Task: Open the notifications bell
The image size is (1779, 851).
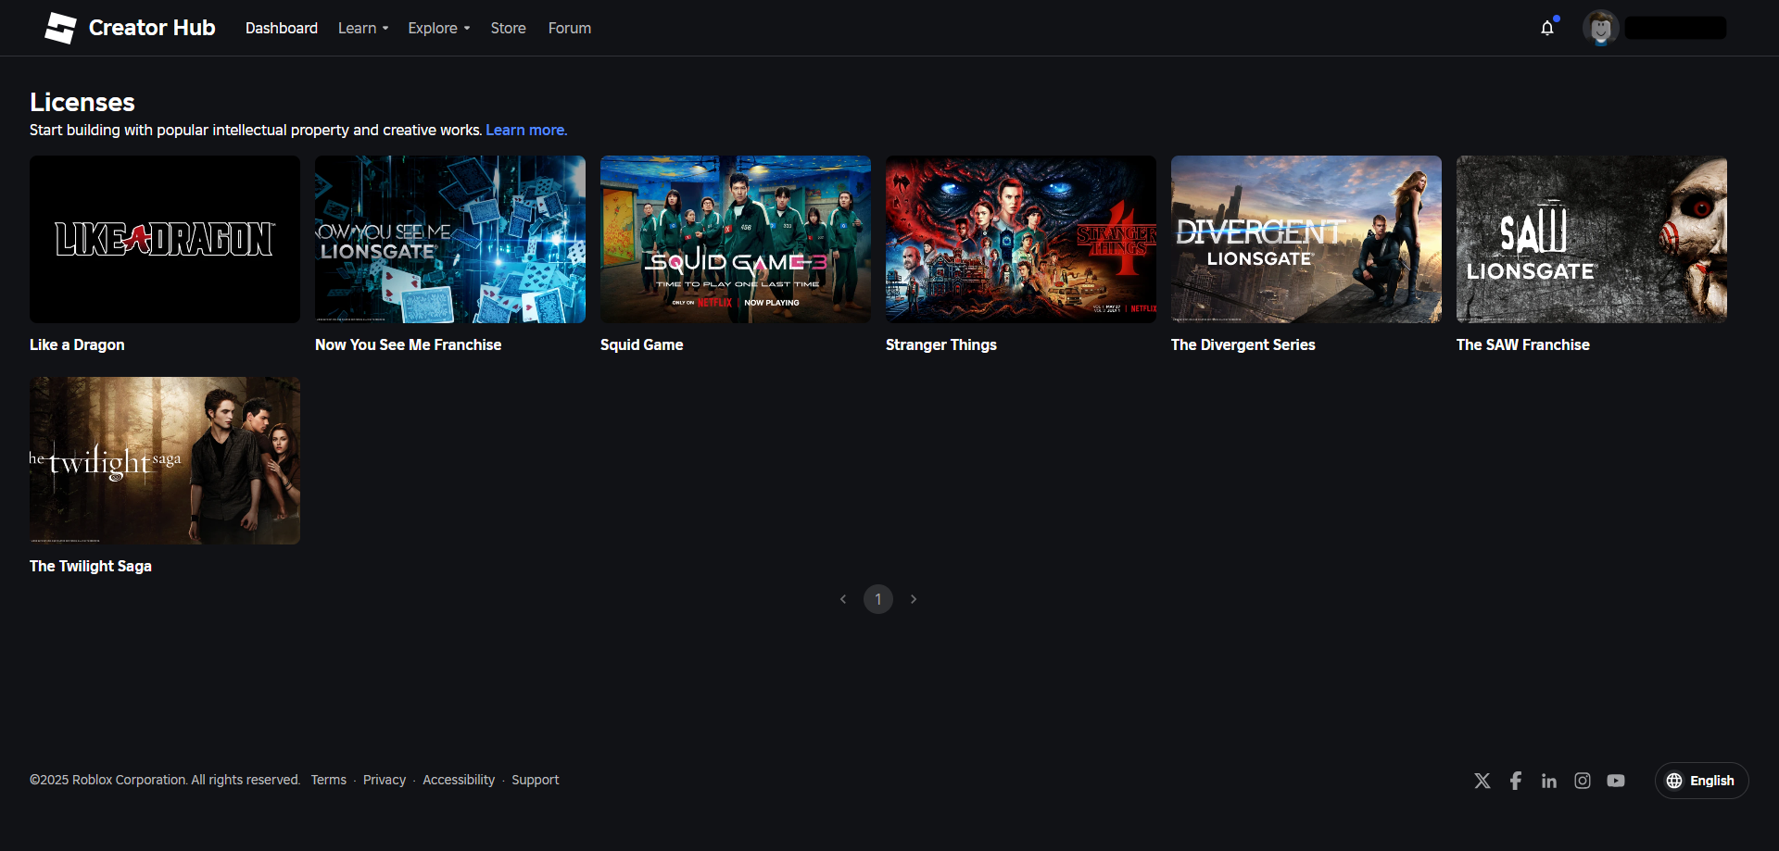Action: [x=1547, y=28]
